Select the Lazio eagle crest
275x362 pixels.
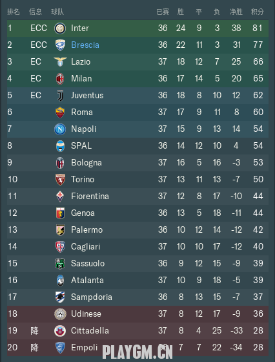coord(60,62)
